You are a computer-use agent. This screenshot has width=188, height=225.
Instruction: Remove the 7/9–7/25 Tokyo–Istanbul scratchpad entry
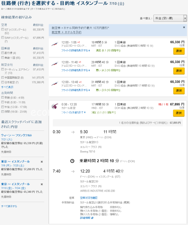(x=42, y=162)
